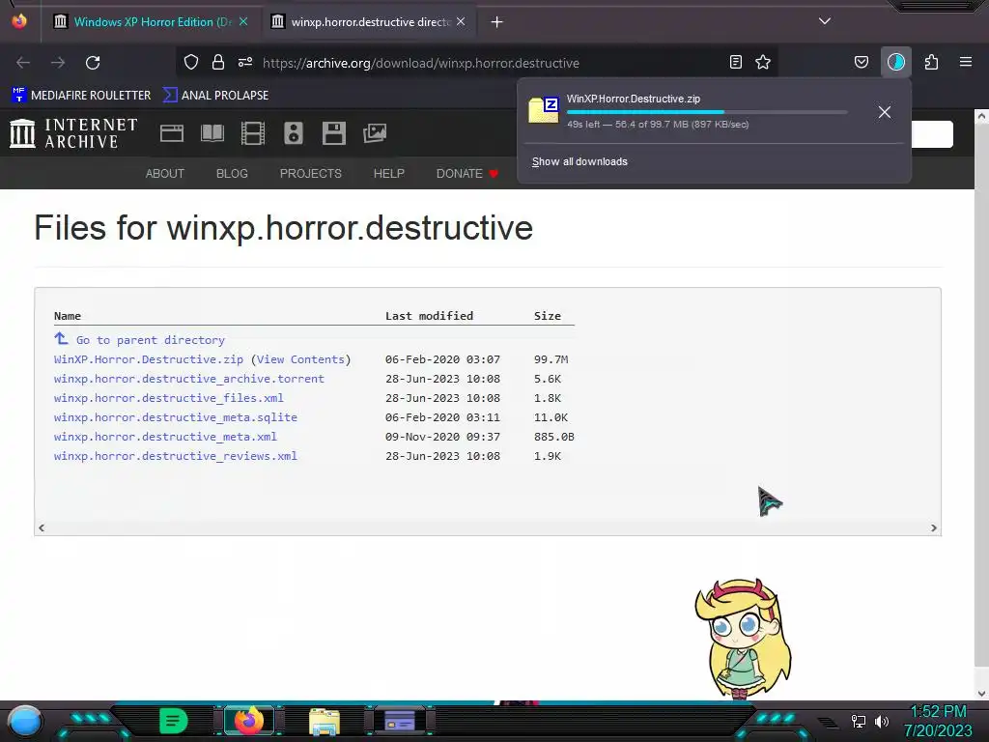Click the zip file icon in downloads panel
The height and width of the screenshot is (742, 989).
click(x=544, y=110)
